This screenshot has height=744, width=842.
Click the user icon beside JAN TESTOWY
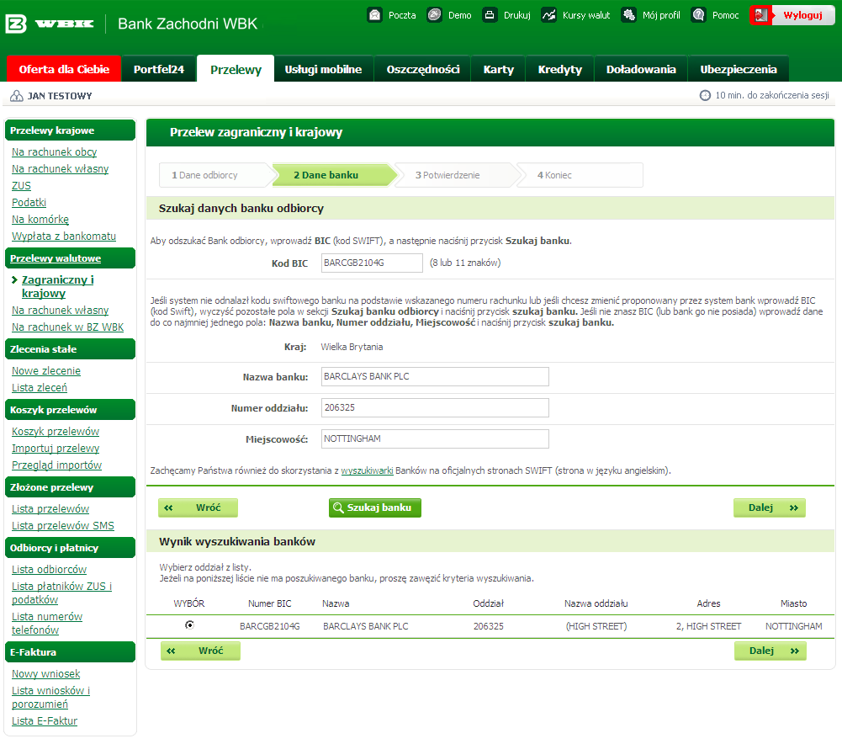(x=17, y=96)
